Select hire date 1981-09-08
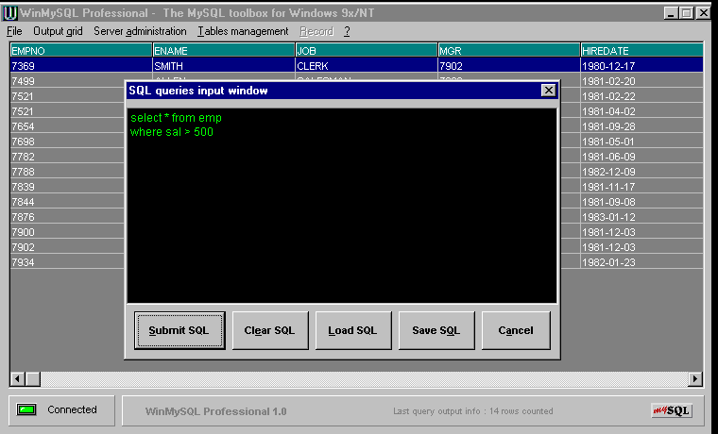718x434 pixels. [x=642, y=202]
